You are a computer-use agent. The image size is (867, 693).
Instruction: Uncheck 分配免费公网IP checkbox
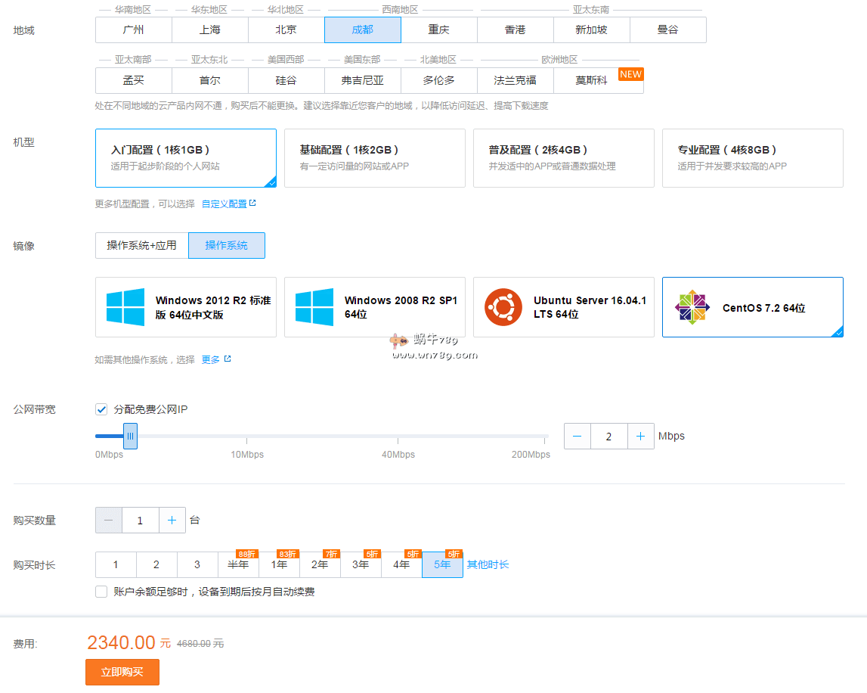(101, 409)
